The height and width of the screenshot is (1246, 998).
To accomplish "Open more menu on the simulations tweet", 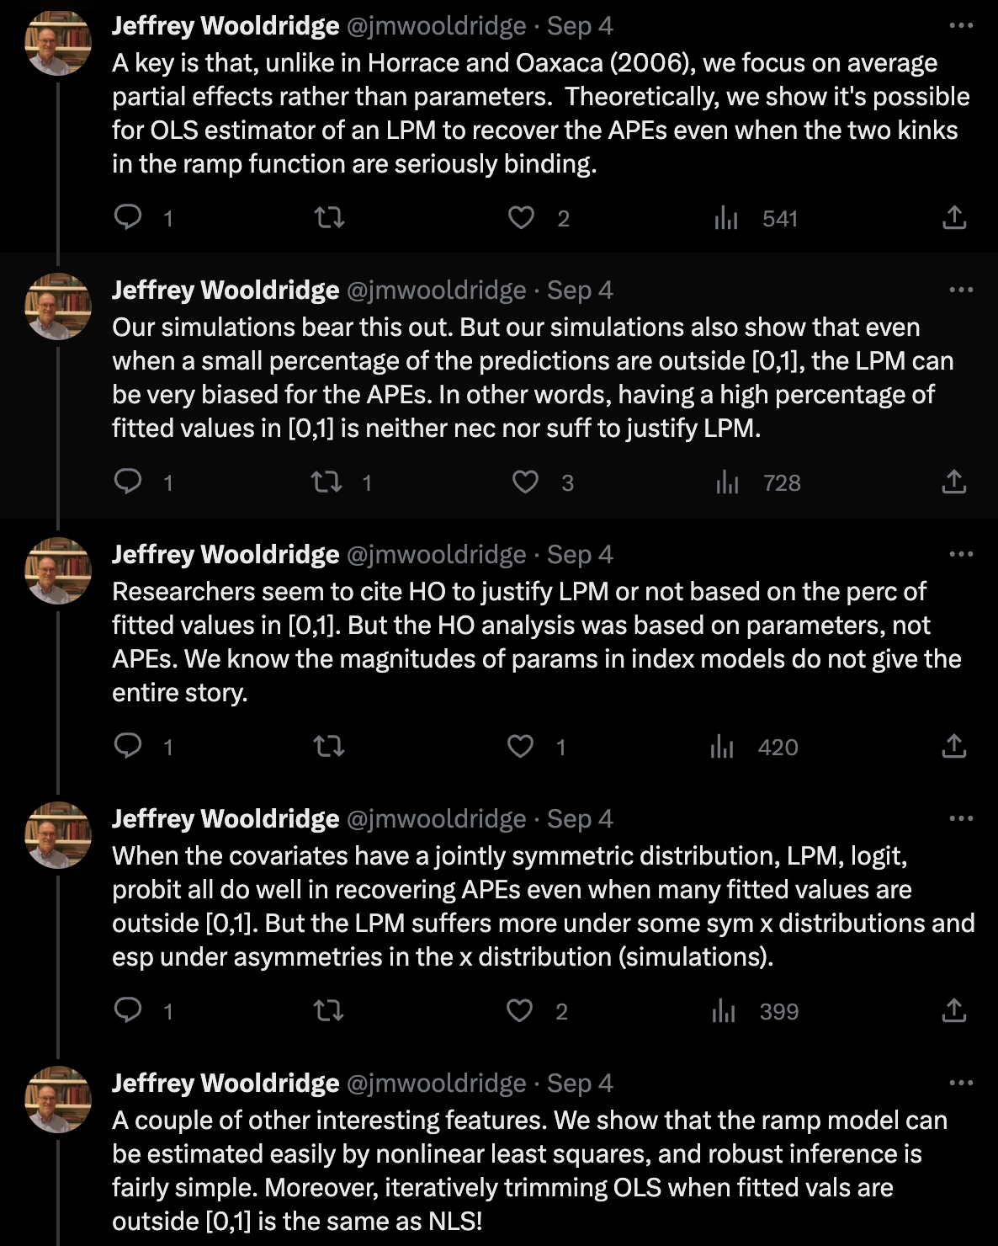I will [x=960, y=290].
